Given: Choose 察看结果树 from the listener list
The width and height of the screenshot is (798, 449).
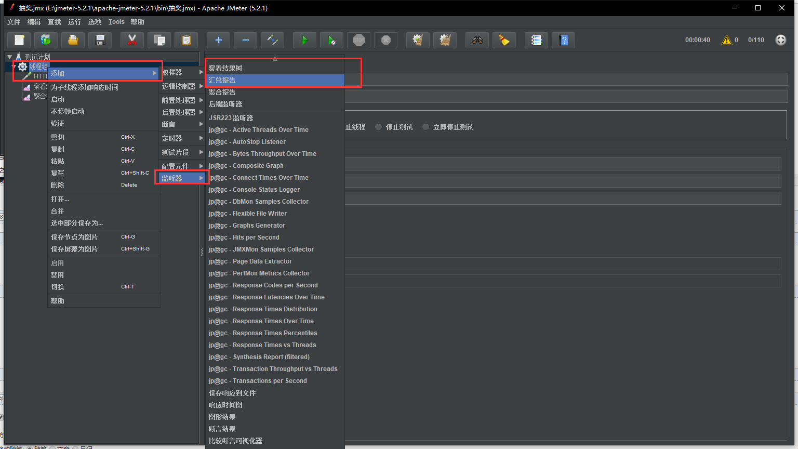Looking at the screenshot, I should click(x=275, y=68).
